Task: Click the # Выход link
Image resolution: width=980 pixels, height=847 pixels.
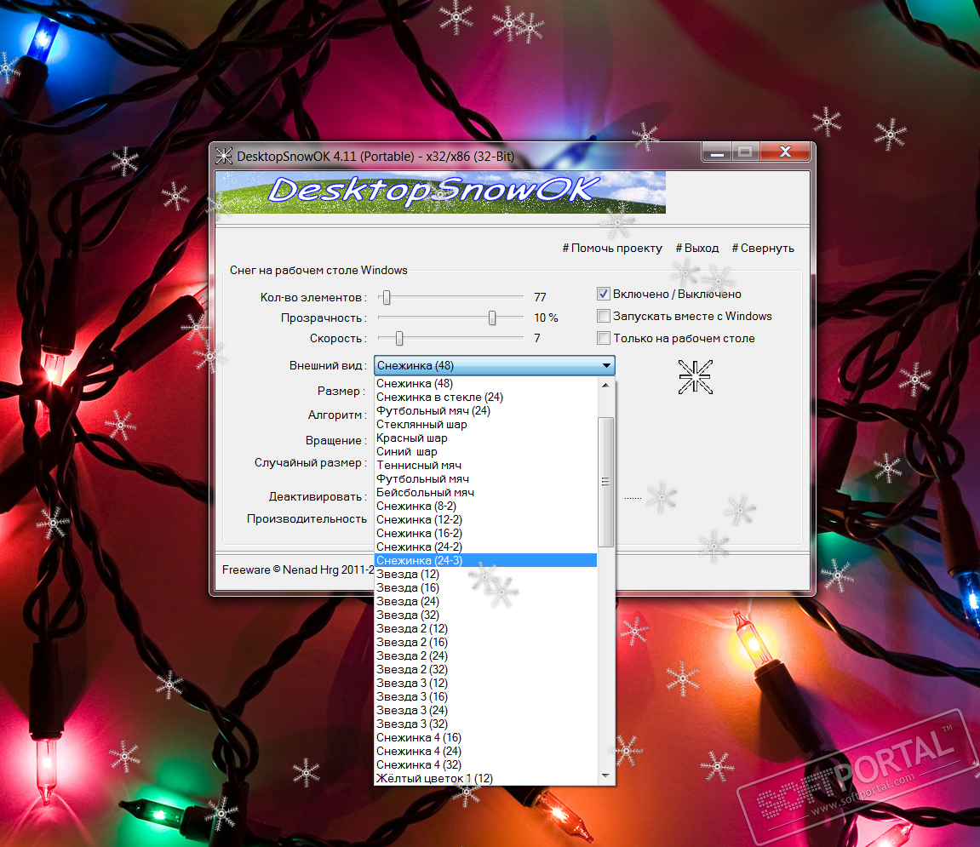Action: [696, 249]
